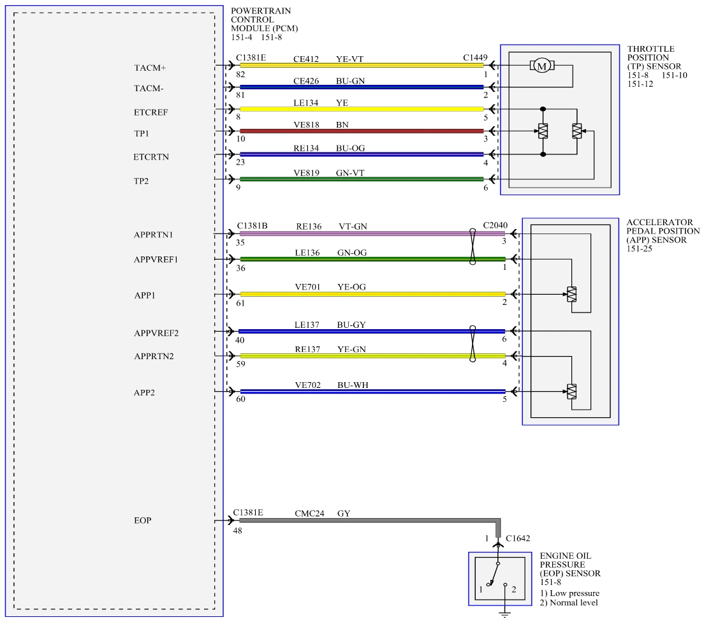
Task: Select the yellow LE134 wire
Action: [x=362, y=108]
